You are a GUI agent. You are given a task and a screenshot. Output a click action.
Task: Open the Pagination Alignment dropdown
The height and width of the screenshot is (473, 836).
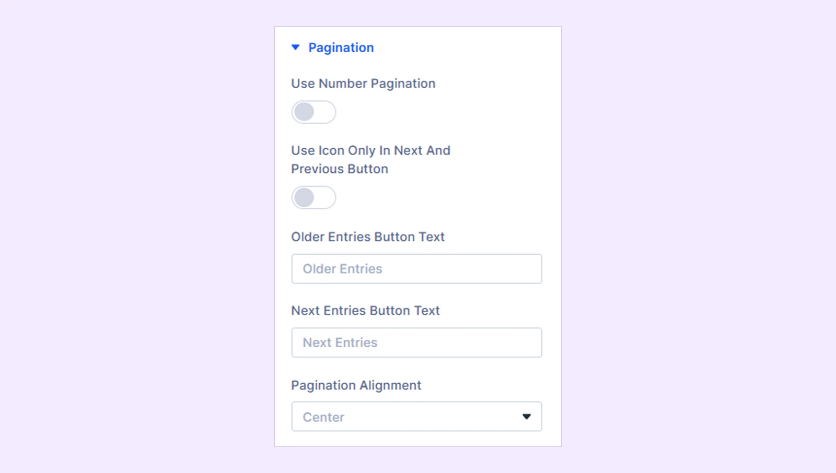click(416, 417)
